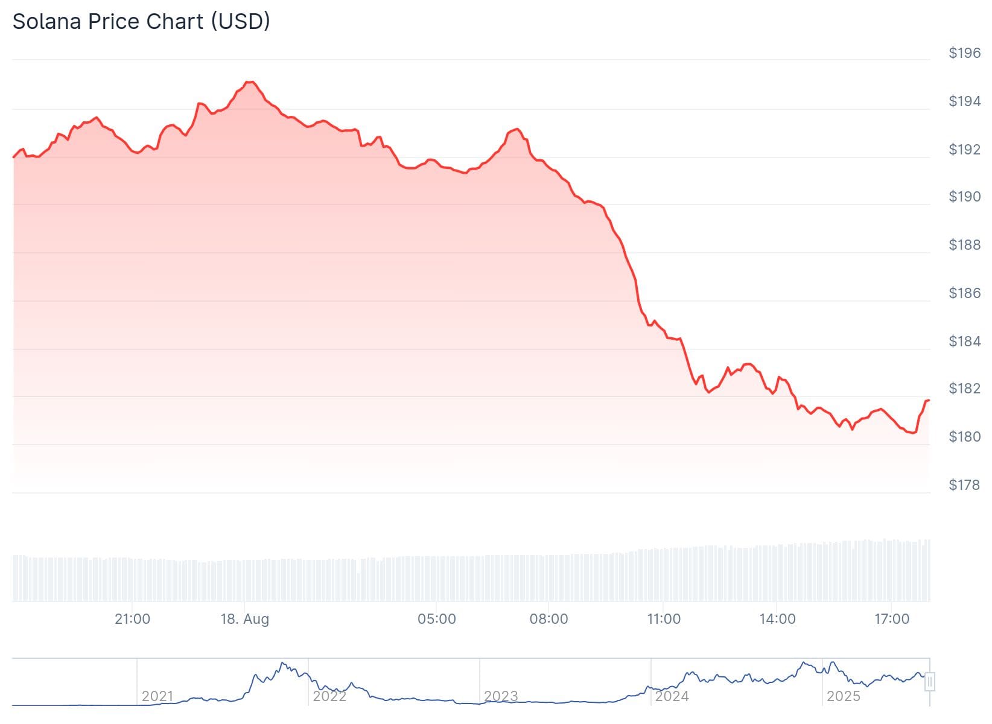992x724 pixels.
Task: Click the 05:00 time axis label
Action: (x=437, y=619)
